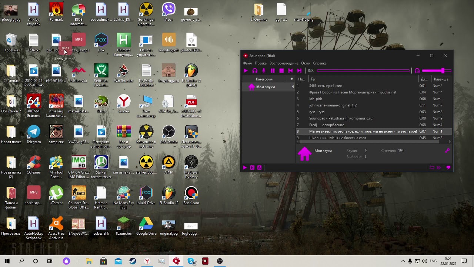Open the Medieval Dynasty shortcut
The image size is (474, 267).
point(191,167)
